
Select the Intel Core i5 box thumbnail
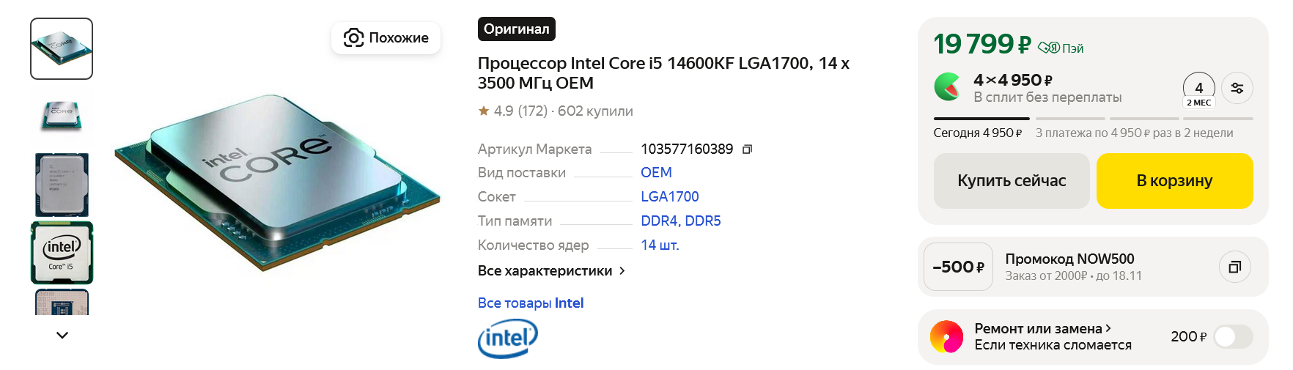pos(62,253)
